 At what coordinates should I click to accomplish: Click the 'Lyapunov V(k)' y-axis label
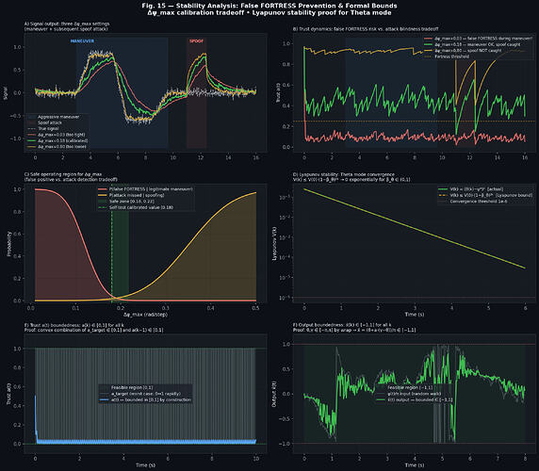274,243
